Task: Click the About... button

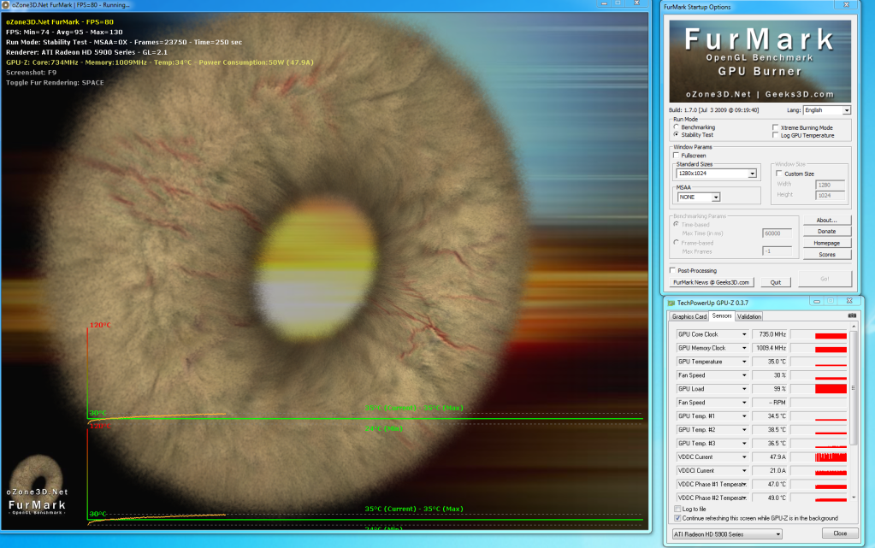Action: (x=827, y=220)
